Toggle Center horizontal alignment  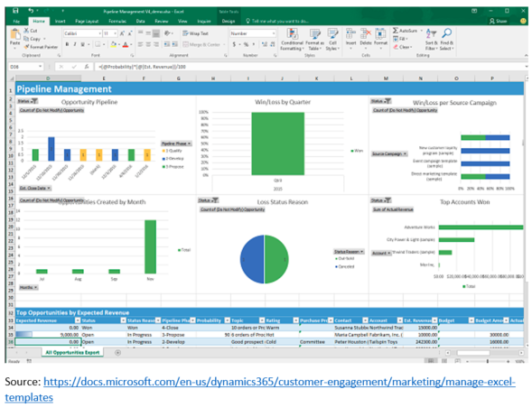pyautogui.click(x=148, y=44)
